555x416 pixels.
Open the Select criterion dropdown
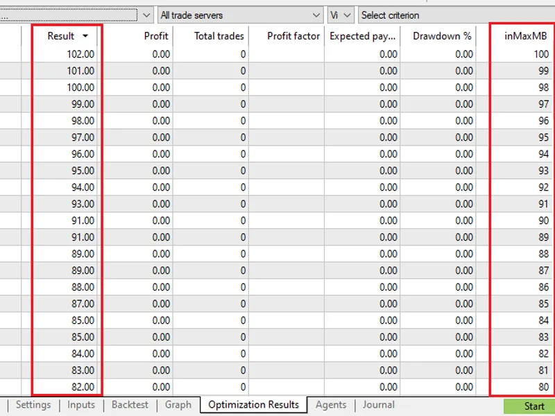point(456,15)
